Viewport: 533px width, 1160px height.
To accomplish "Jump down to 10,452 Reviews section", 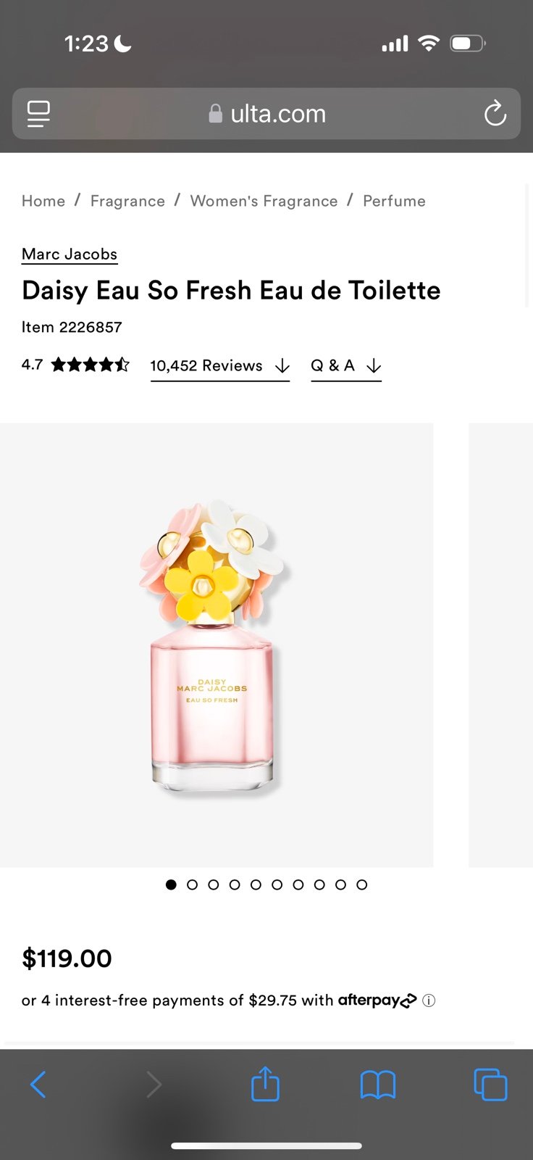I will pyautogui.click(x=220, y=366).
